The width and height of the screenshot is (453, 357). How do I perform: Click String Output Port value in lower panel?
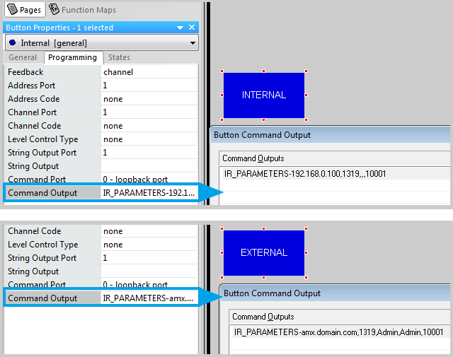click(149, 258)
